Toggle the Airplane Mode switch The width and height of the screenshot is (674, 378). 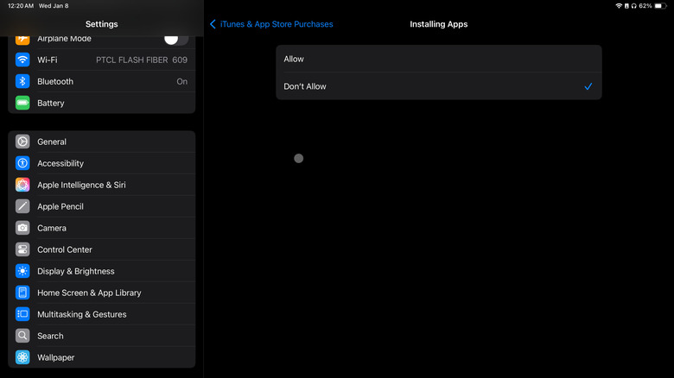click(175, 39)
